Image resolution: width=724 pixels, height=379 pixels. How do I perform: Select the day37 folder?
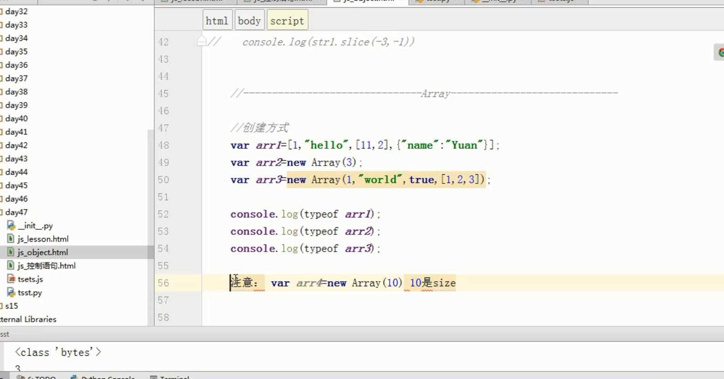16,78
